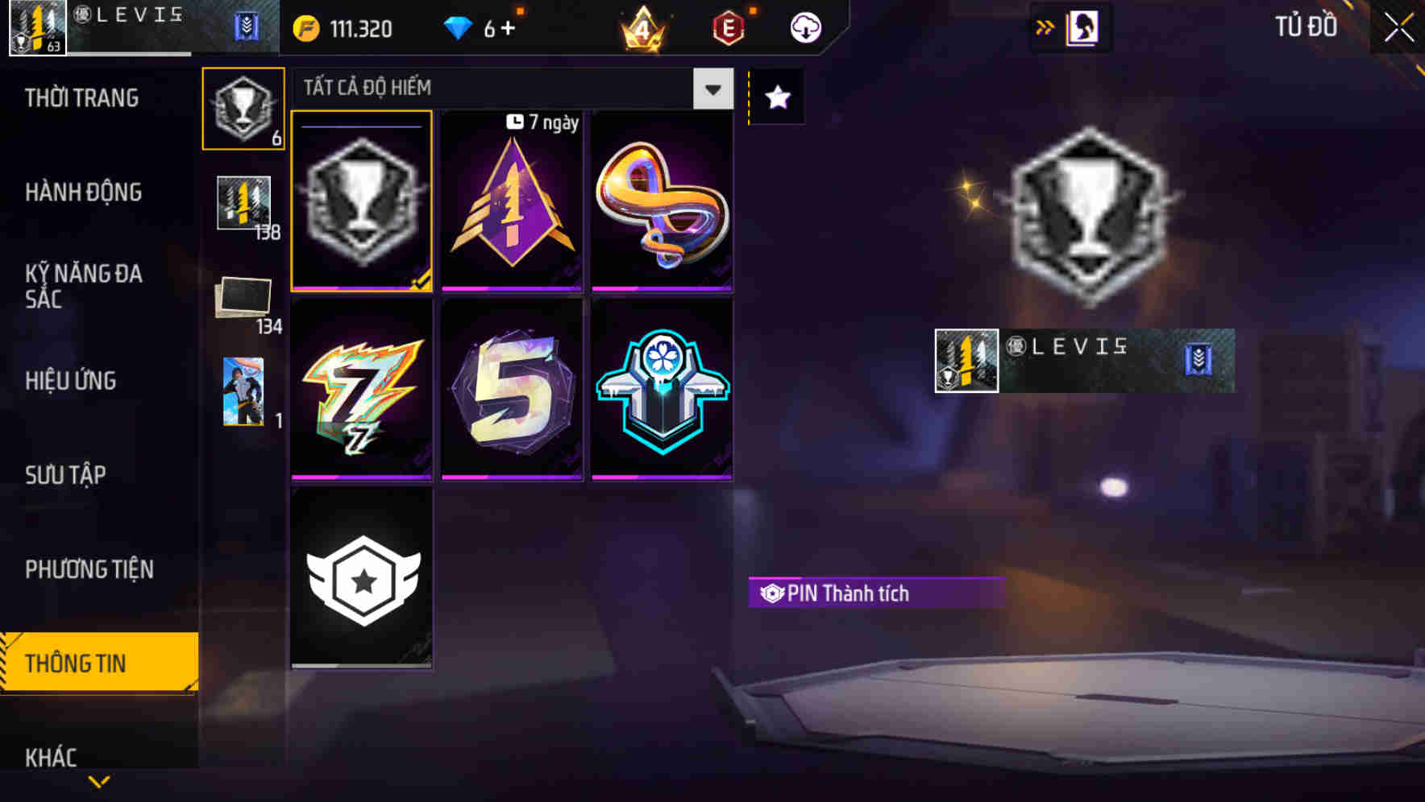
Task: Expand more sidebar categories with bottom chevron
Action: coord(99,781)
